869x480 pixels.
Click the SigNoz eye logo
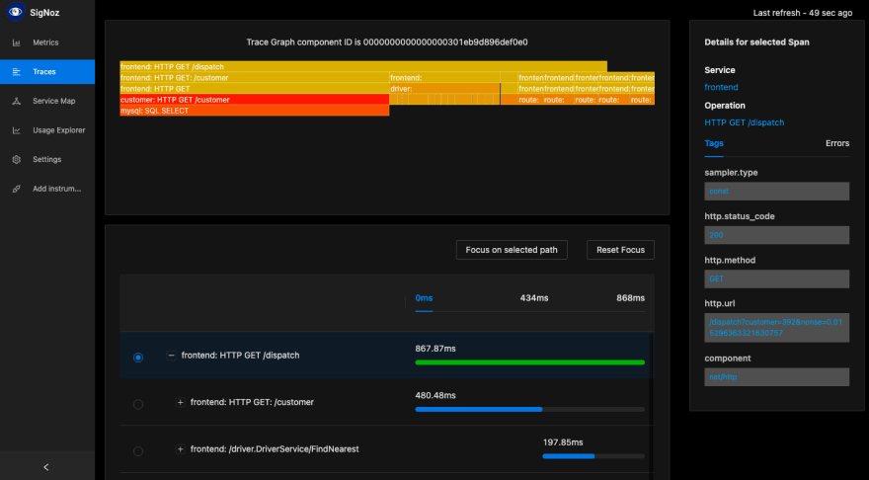tap(16, 12)
